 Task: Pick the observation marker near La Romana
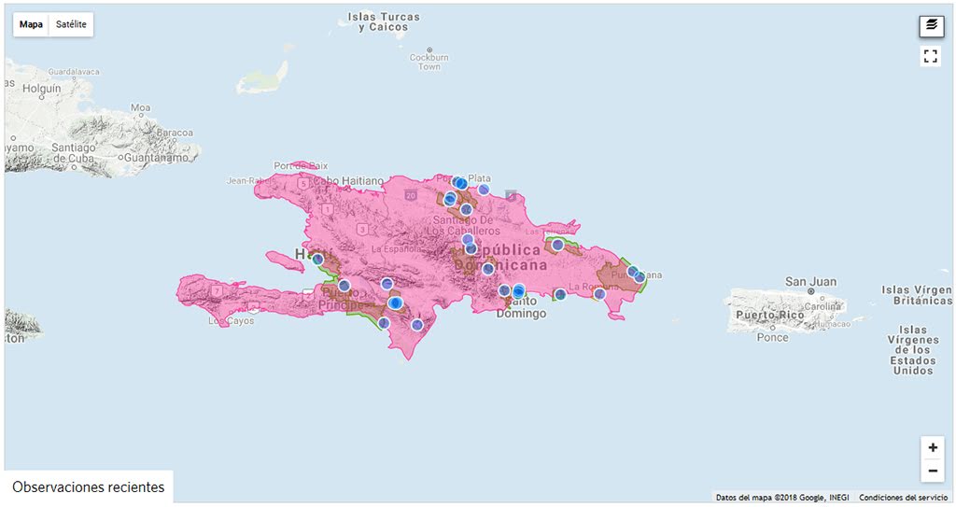599,294
